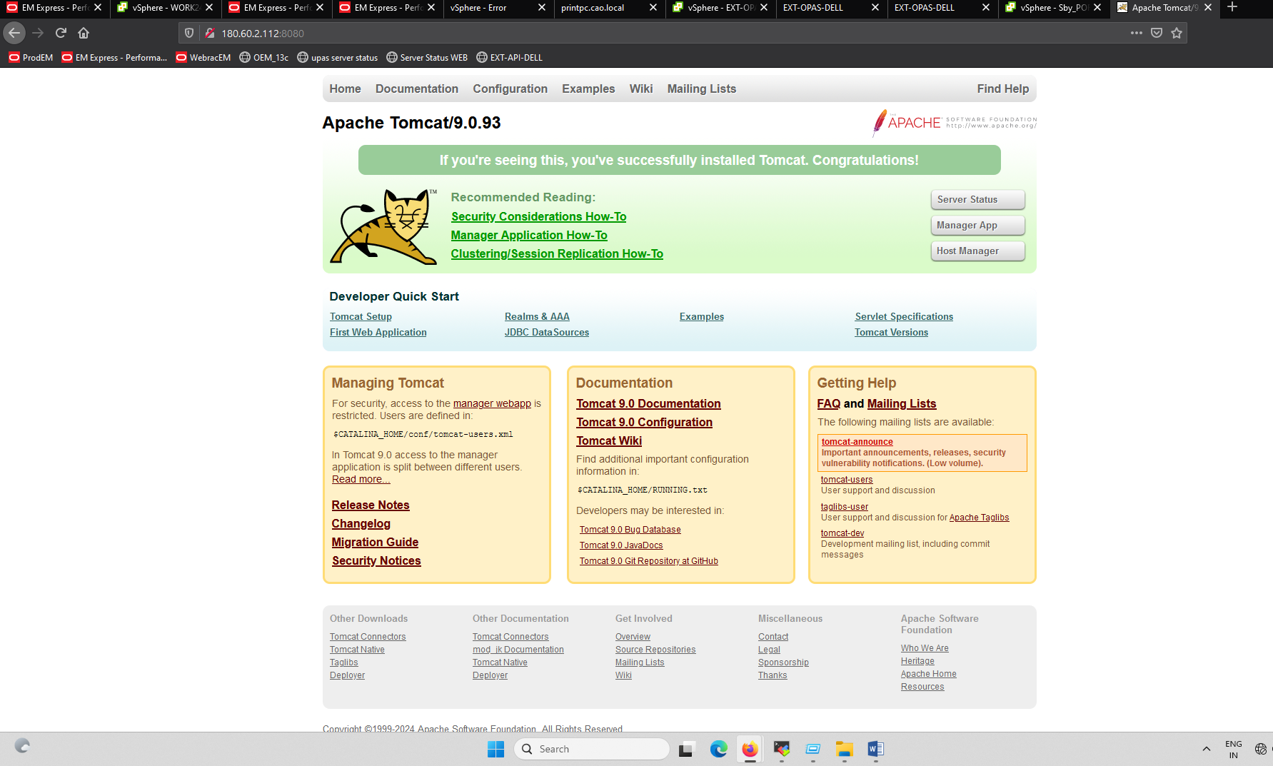The image size is (1273, 766).
Task: Go back using the browser back arrow
Action: 14,33
